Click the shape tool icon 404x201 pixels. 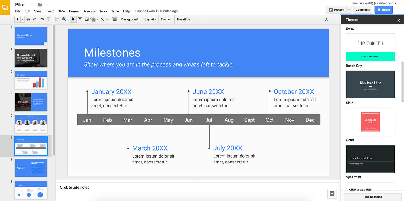(x=93, y=19)
